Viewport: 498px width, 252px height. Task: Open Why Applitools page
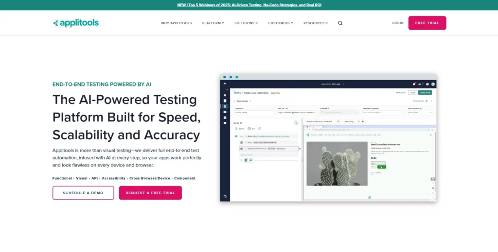pyautogui.click(x=176, y=23)
